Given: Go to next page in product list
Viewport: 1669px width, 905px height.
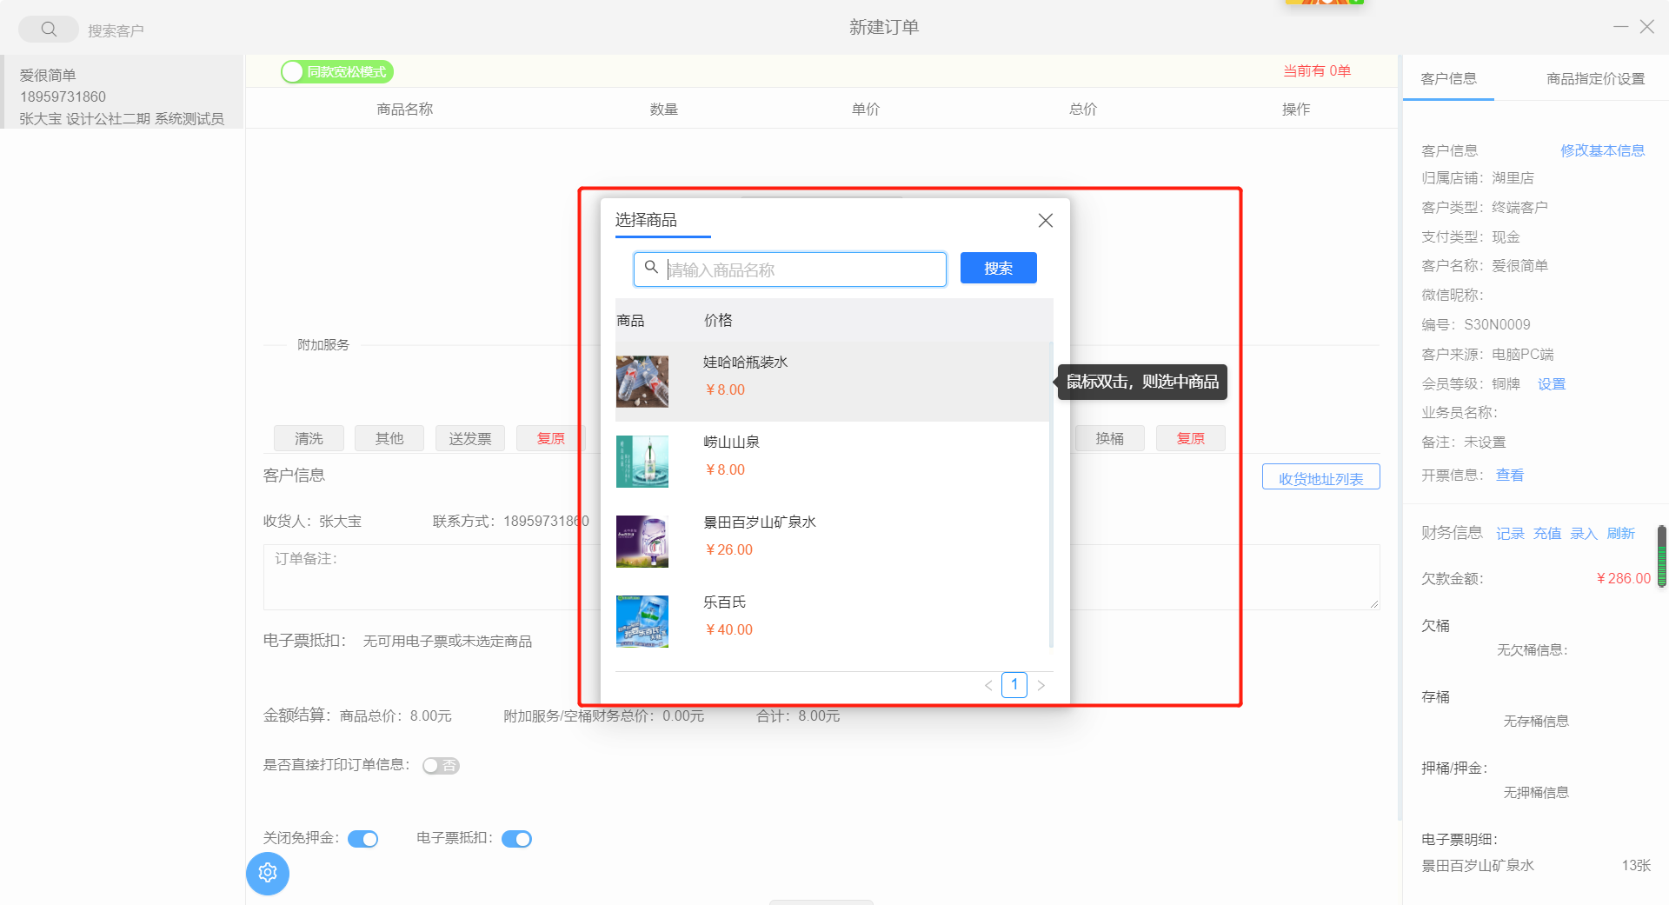Looking at the screenshot, I should (1041, 686).
